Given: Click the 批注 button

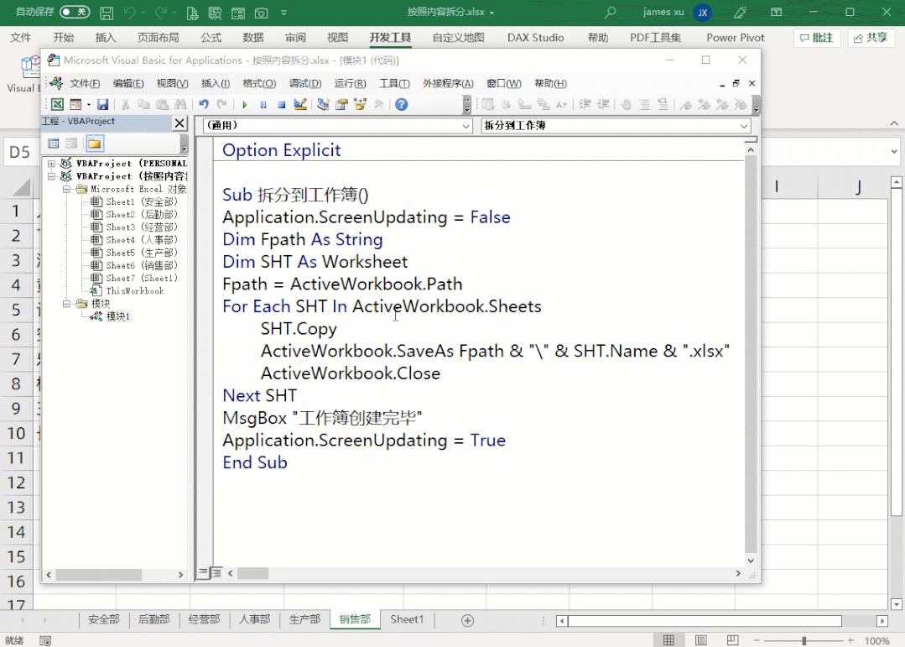Looking at the screenshot, I should click(815, 37).
